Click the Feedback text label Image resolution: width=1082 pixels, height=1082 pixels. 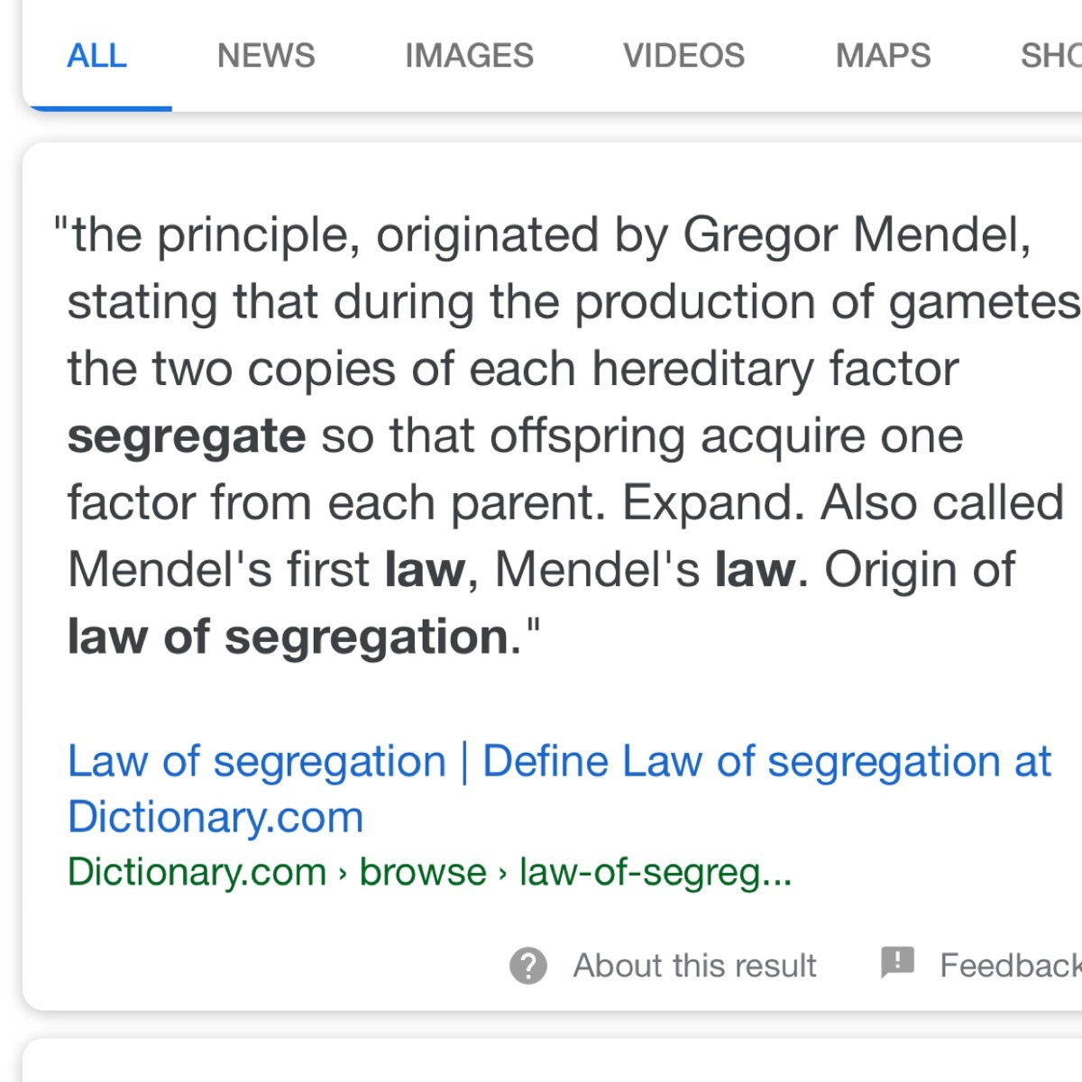[x=1011, y=966]
